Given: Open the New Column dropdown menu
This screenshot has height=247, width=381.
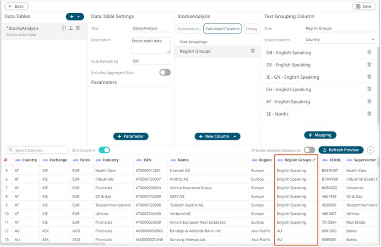Looking at the screenshot, I should pos(235,136).
